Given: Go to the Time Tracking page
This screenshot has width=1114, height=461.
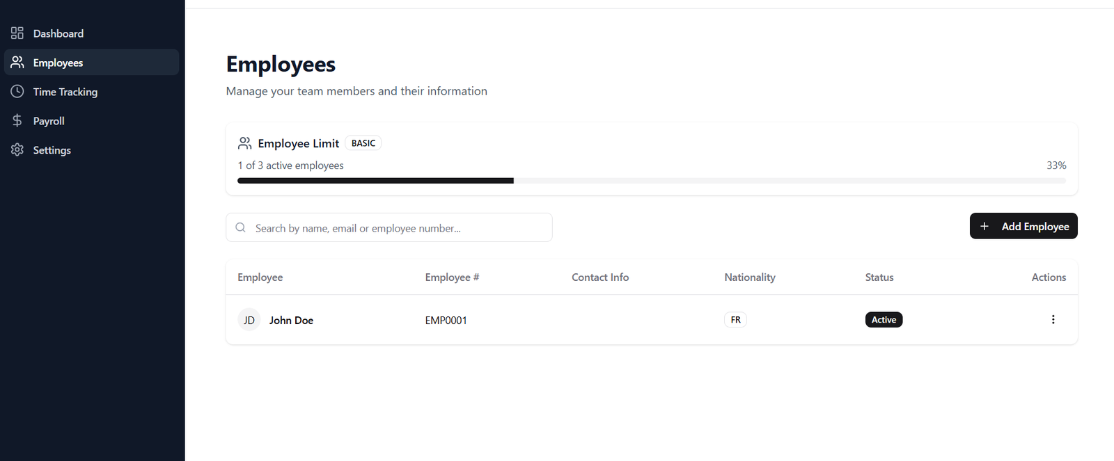Looking at the screenshot, I should (65, 92).
